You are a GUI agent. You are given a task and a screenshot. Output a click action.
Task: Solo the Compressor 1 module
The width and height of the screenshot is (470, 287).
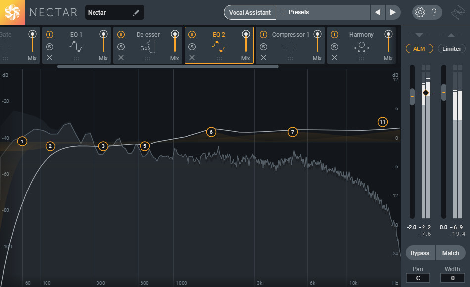[x=263, y=47]
